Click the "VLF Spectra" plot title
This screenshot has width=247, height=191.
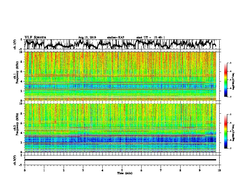click(x=35, y=37)
